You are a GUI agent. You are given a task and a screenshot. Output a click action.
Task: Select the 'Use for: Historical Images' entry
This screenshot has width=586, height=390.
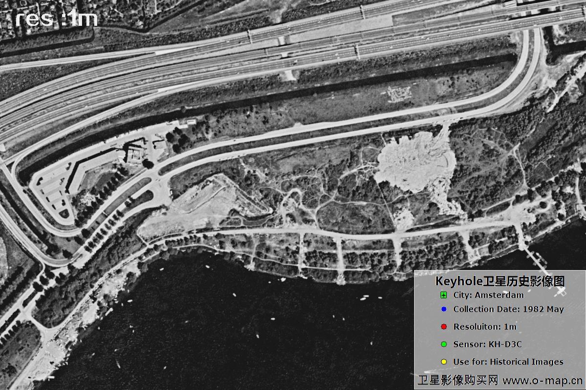click(508, 362)
